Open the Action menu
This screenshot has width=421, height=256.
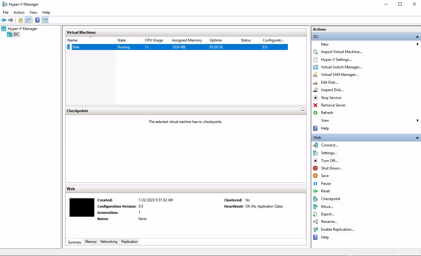(x=19, y=12)
